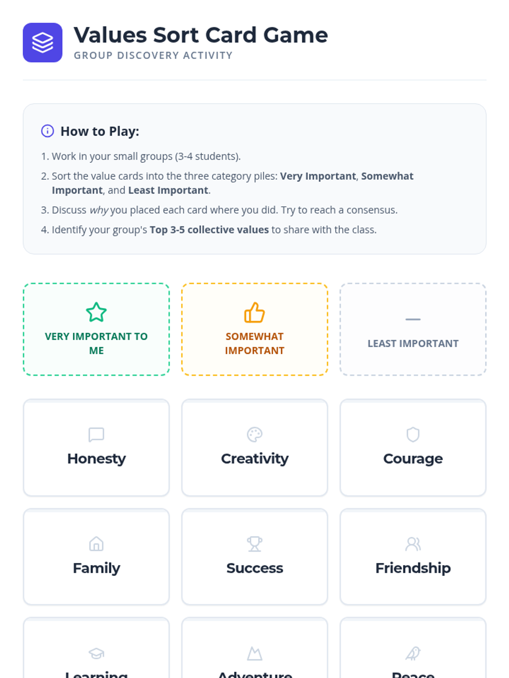Pick the Friendship value card
The image size is (509, 678).
tap(413, 557)
